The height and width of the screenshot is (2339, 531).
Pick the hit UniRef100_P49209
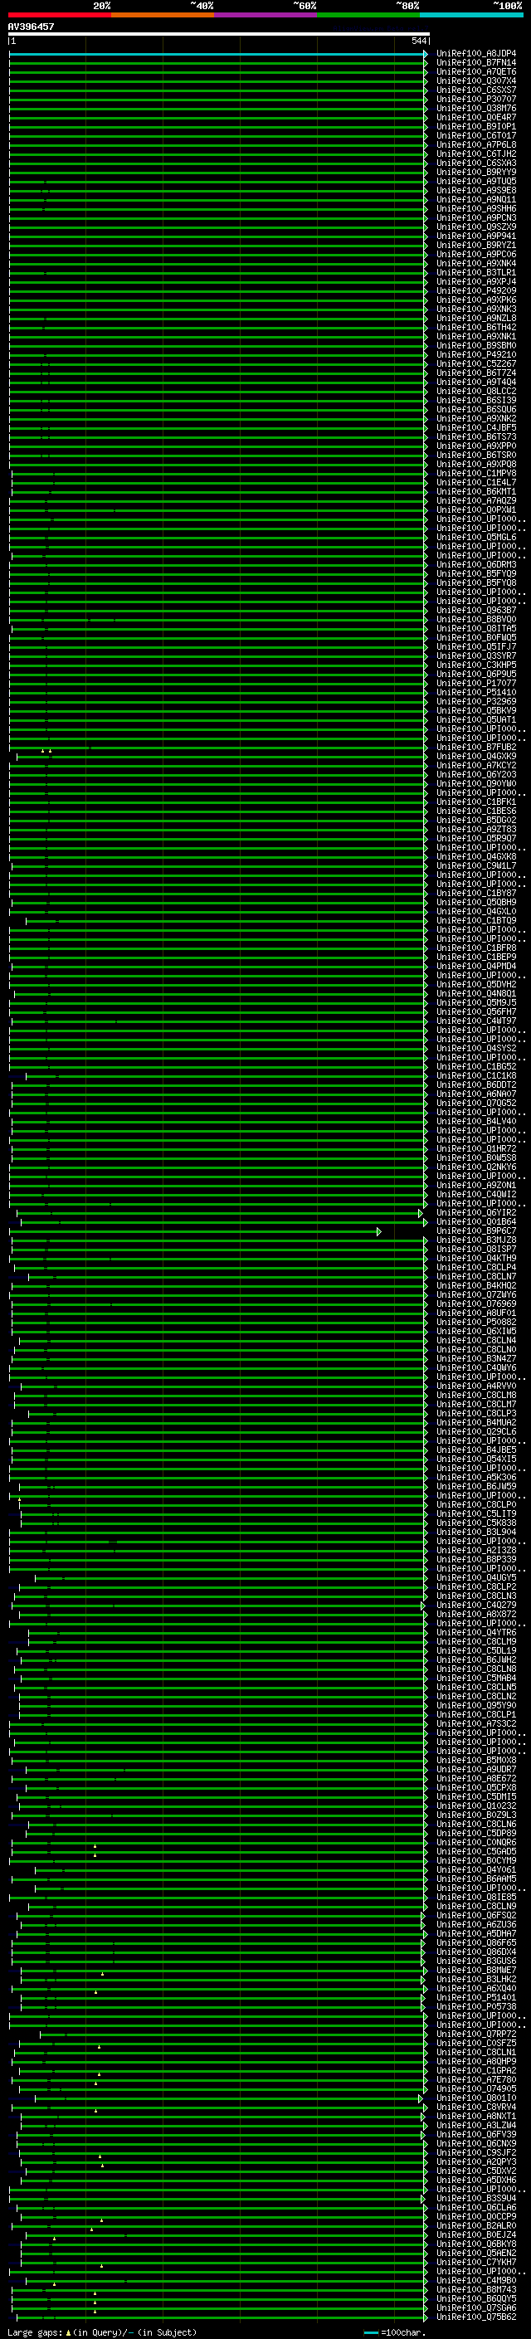point(476,290)
